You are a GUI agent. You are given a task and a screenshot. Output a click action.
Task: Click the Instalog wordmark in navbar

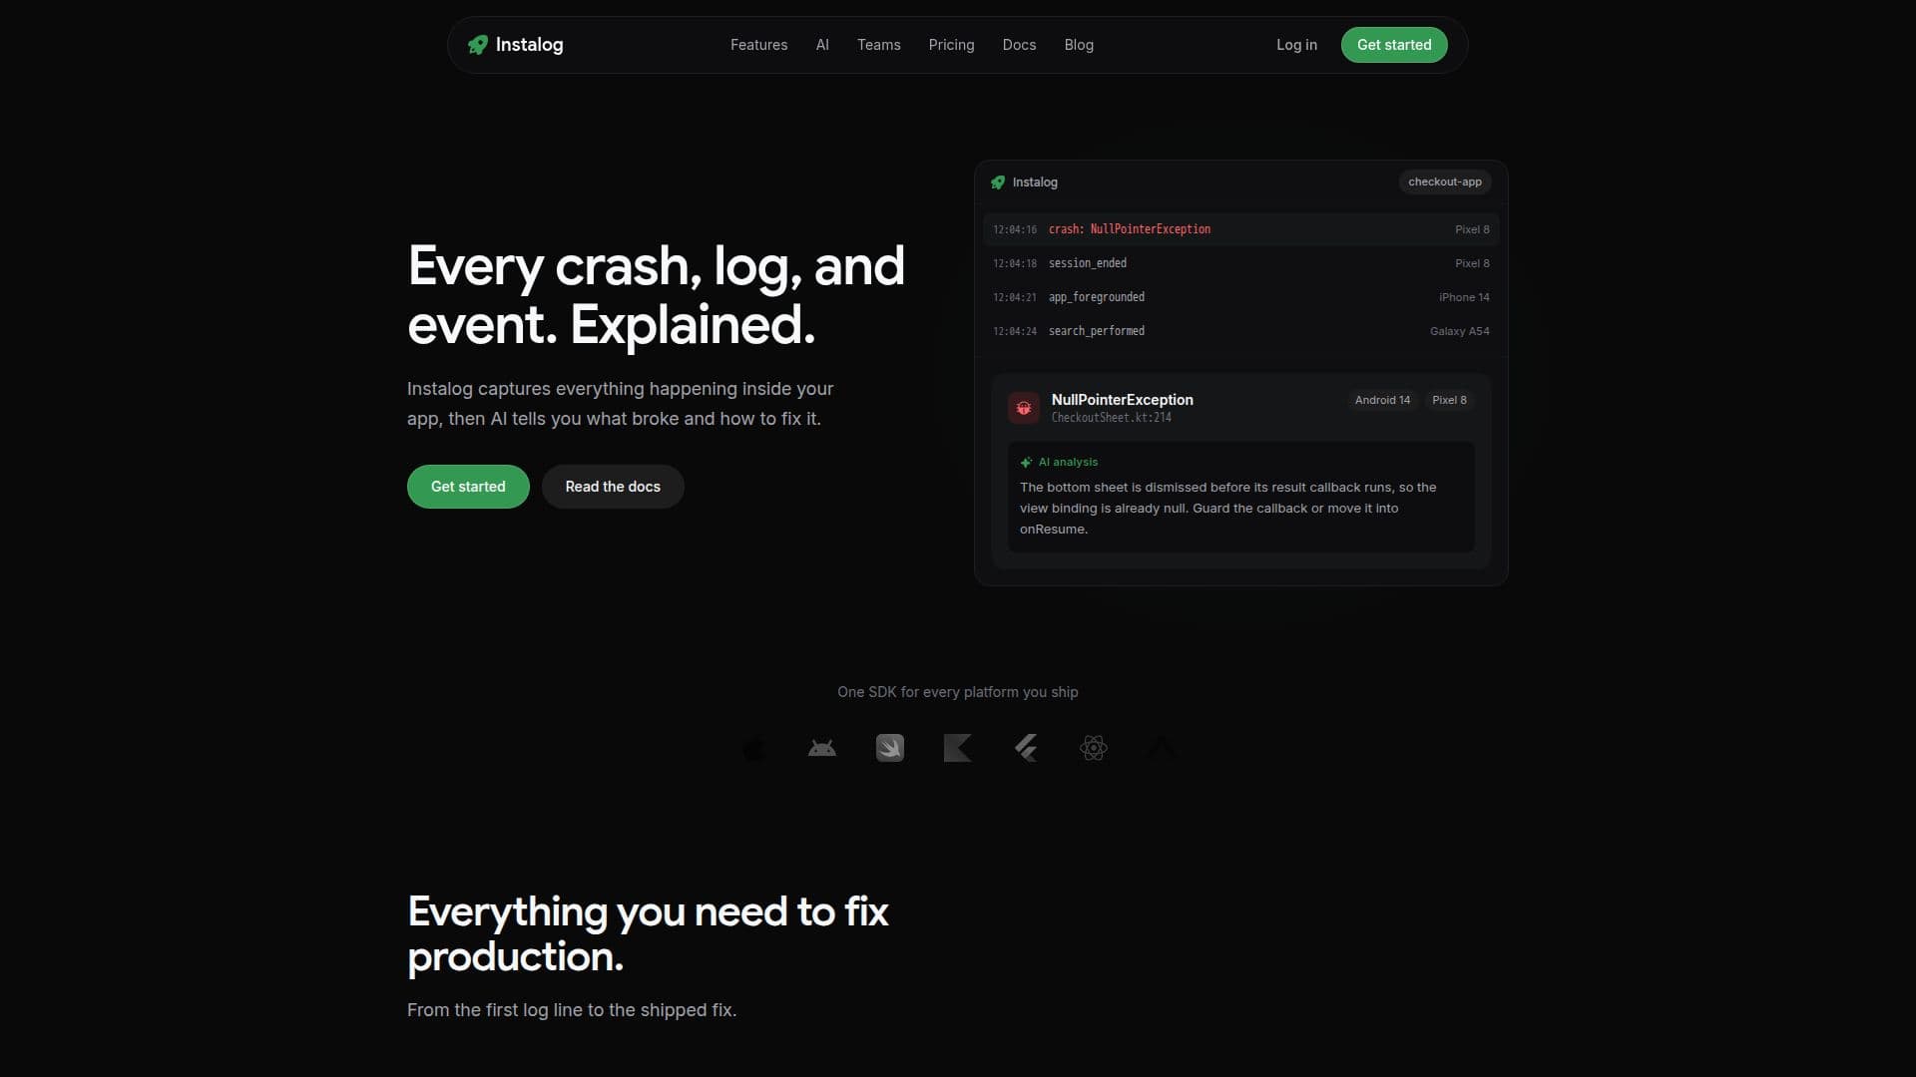[x=529, y=45]
